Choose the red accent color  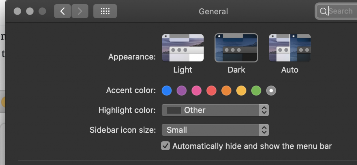[212, 91]
